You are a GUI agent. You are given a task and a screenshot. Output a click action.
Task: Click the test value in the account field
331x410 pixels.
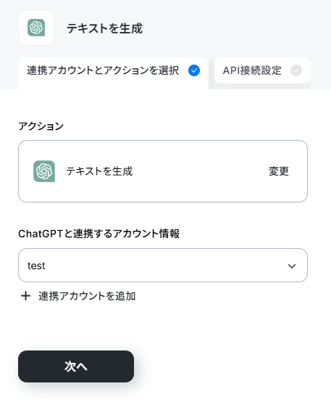[36, 266]
